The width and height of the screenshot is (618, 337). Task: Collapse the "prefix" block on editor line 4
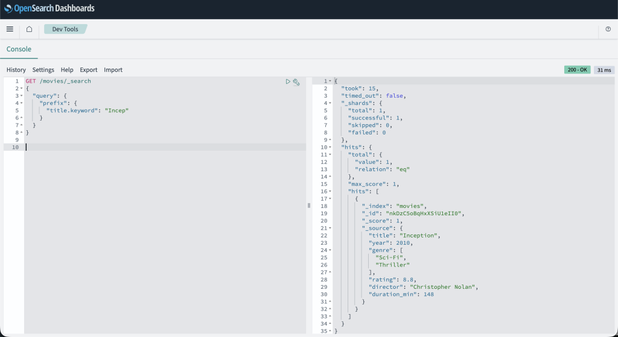[x=22, y=103]
